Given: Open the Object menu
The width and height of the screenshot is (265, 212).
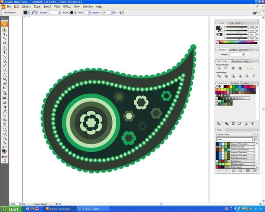Looking at the screenshot, I should tap(26, 6).
